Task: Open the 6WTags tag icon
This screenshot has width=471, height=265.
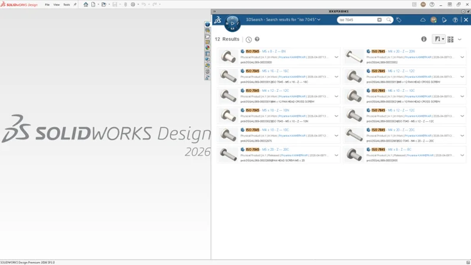Action: click(399, 20)
